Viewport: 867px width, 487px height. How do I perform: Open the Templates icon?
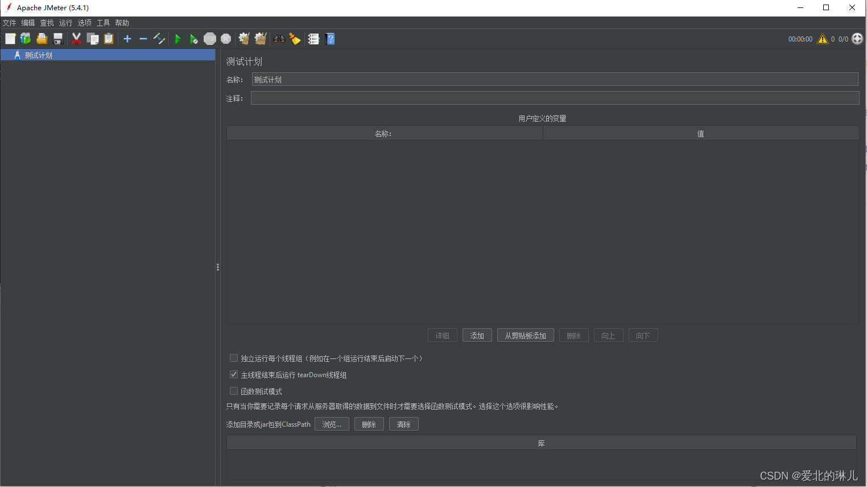pyautogui.click(x=26, y=39)
